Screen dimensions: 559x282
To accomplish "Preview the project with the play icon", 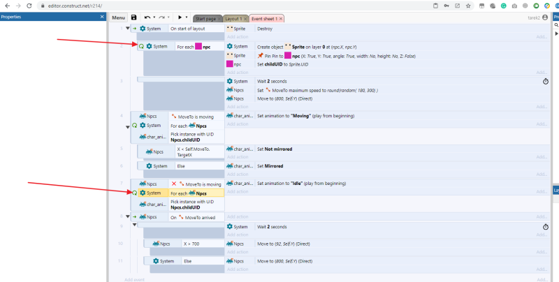I will 180,17.
